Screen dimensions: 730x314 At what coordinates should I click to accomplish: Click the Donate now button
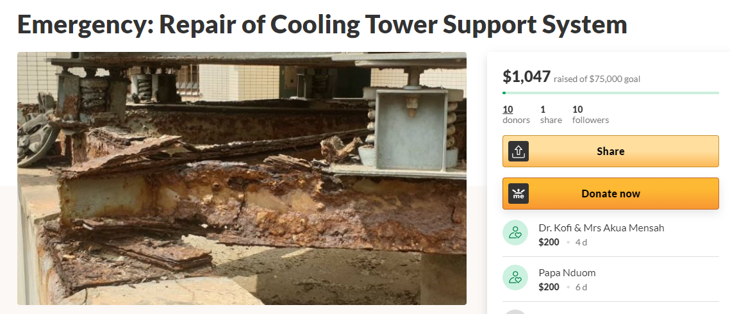click(x=610, y=194)
